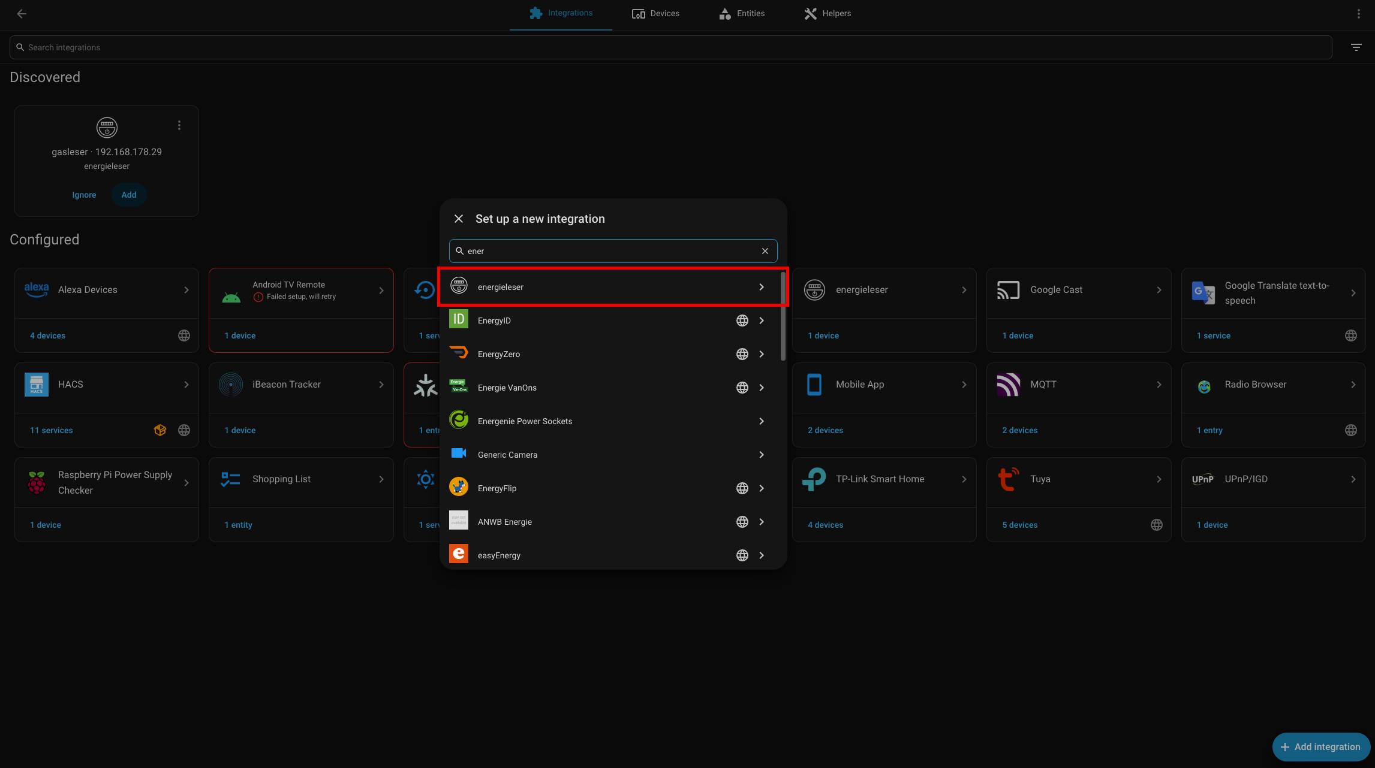The image size is (1375, 768).
Task: Open top-right overflow menu icon
Action: click(x=1358, y=13)
